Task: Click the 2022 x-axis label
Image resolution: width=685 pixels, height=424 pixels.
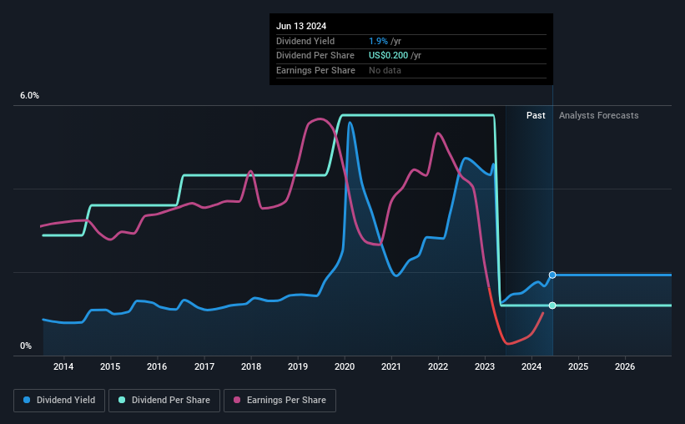Action: (438, 366)
